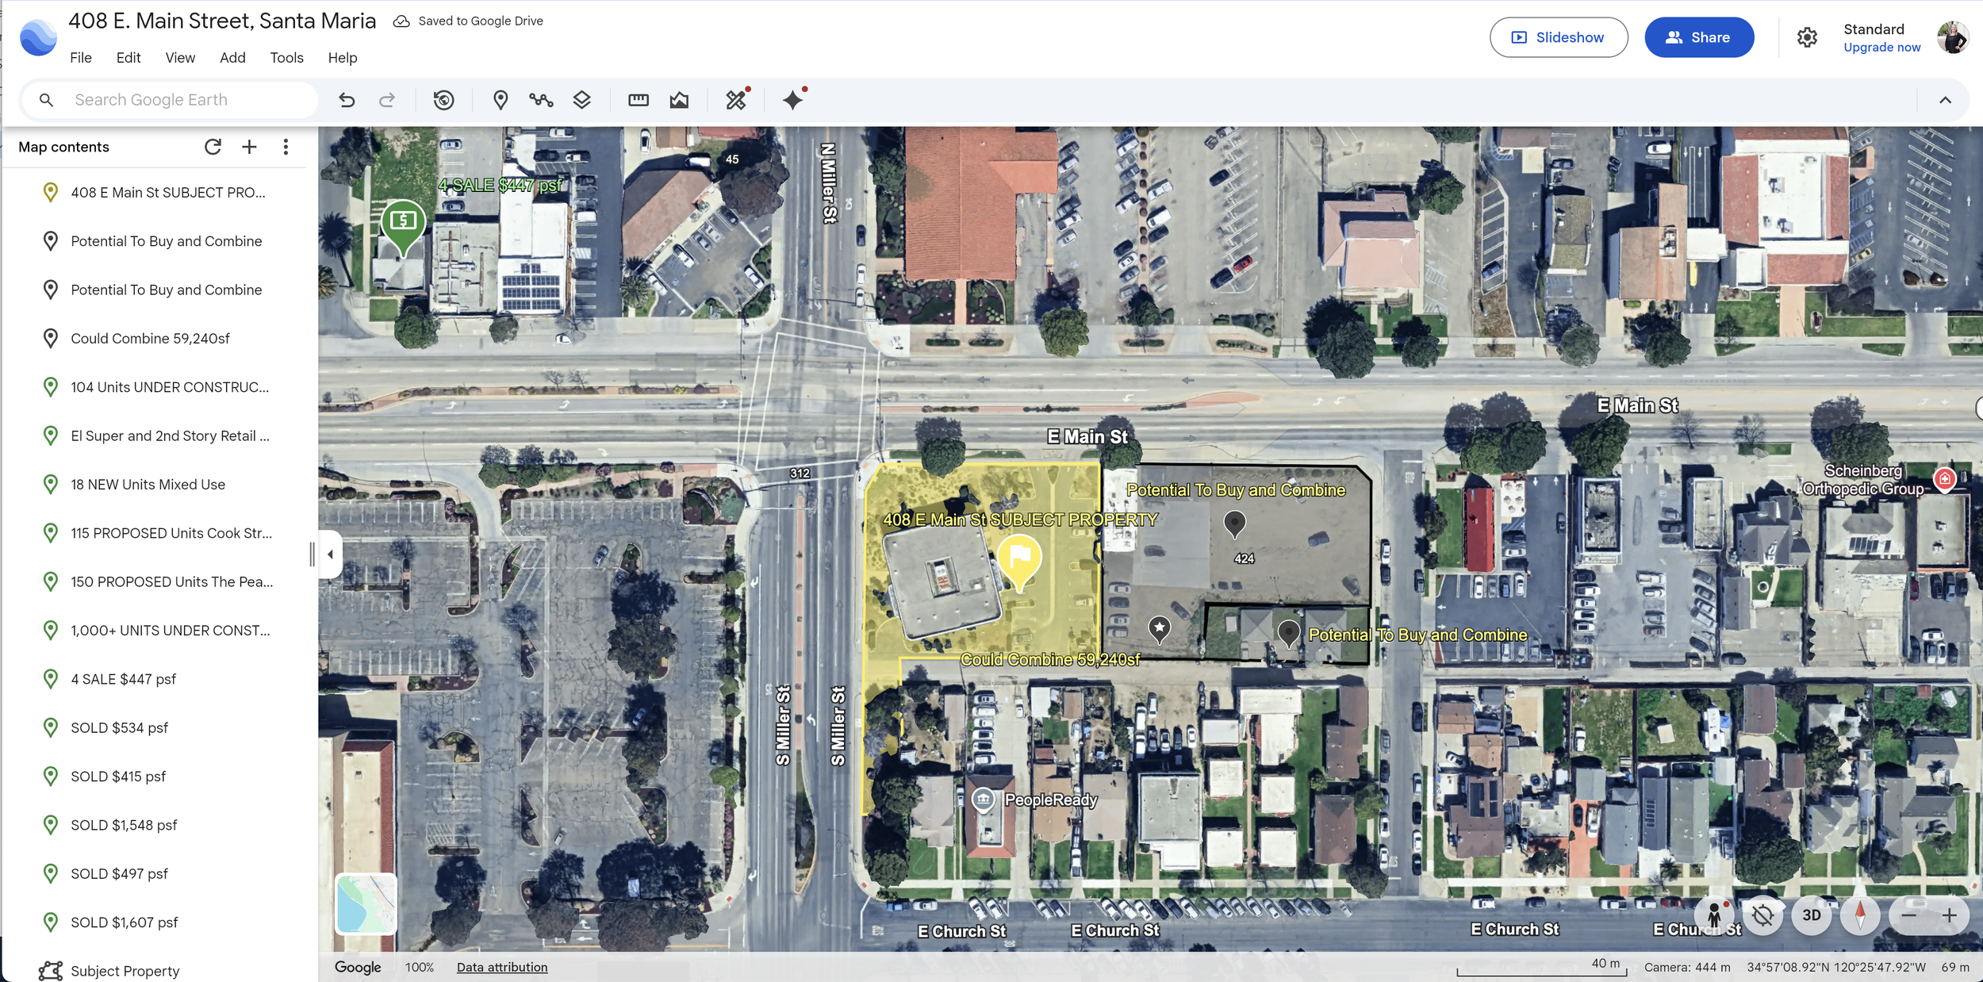The width and height of the screenshot is (1983, 982).
Task: Click the map layers stack icon
Action: click(x=582, y=100)
